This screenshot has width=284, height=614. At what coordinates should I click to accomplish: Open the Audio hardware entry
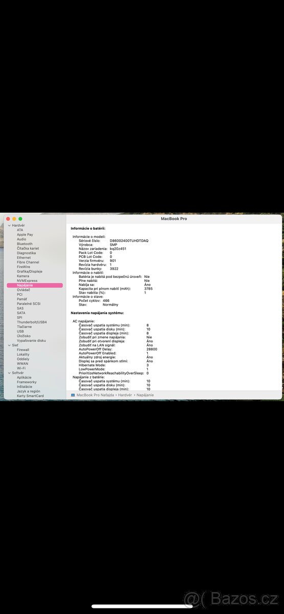tap(21, 239)
